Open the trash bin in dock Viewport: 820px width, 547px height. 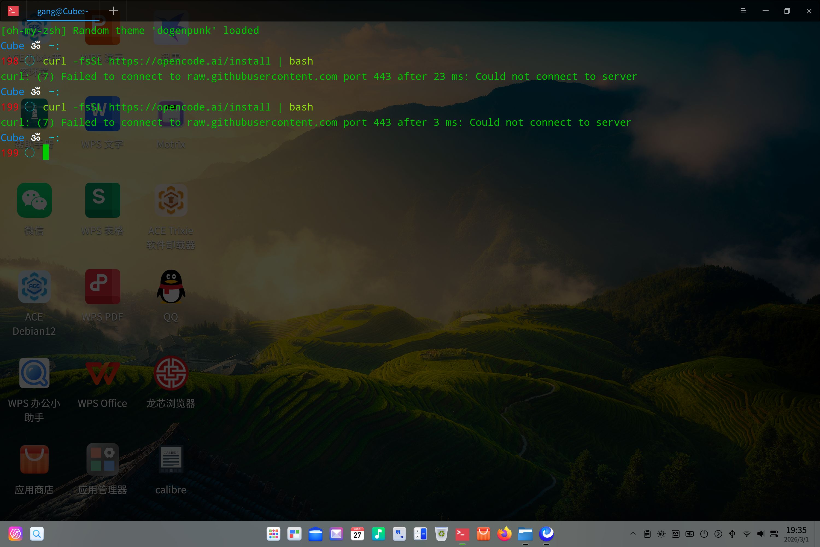pos(441,534)
